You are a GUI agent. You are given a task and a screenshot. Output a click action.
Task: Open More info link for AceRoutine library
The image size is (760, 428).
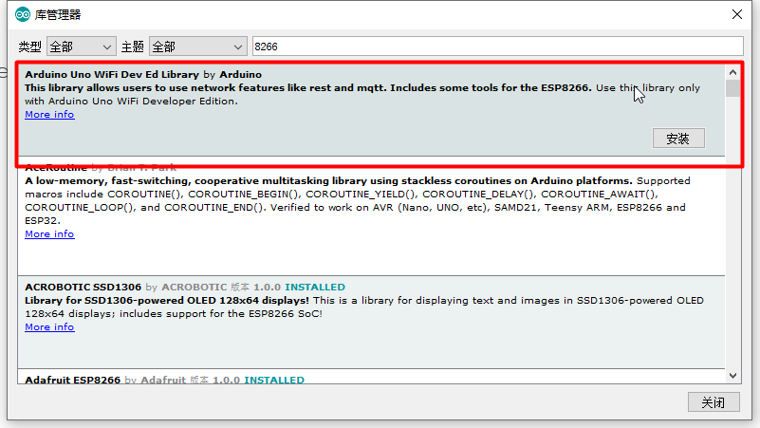[49, 233]
